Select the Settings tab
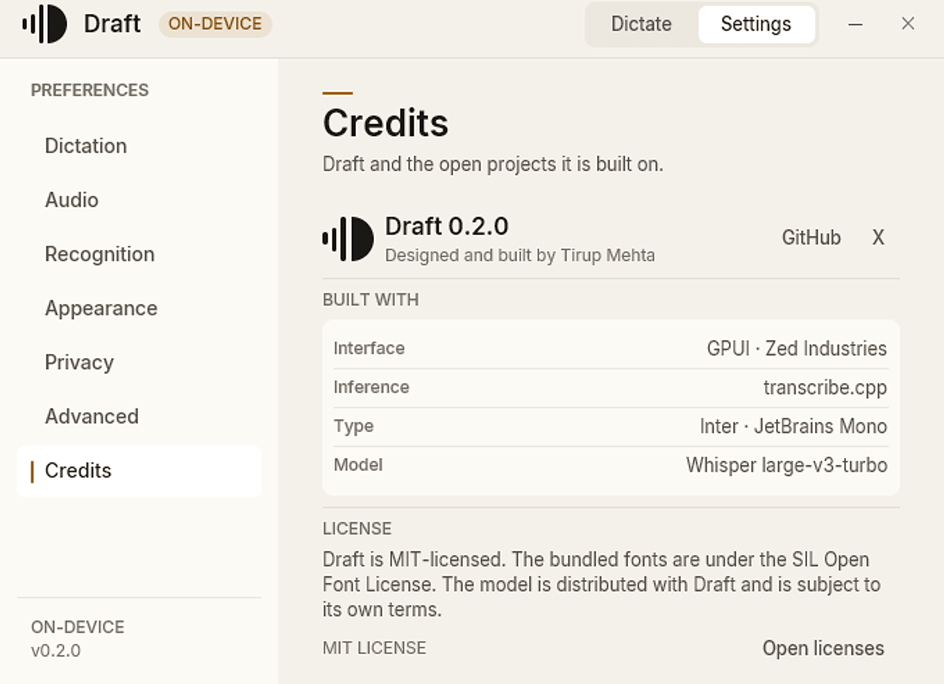Screen dimensions: 944x684 (x=756, y=24)
